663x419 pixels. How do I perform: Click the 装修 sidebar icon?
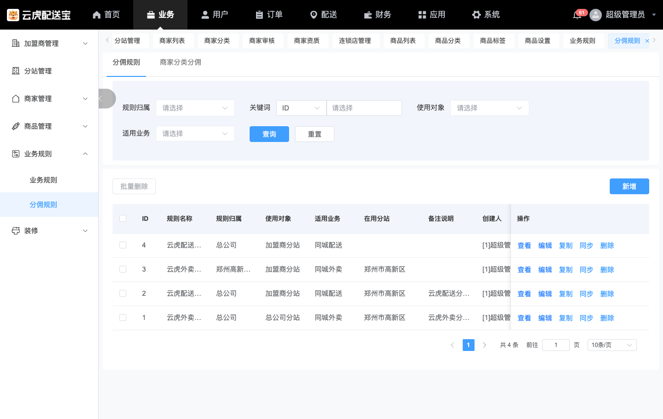[x=16, y=231]
